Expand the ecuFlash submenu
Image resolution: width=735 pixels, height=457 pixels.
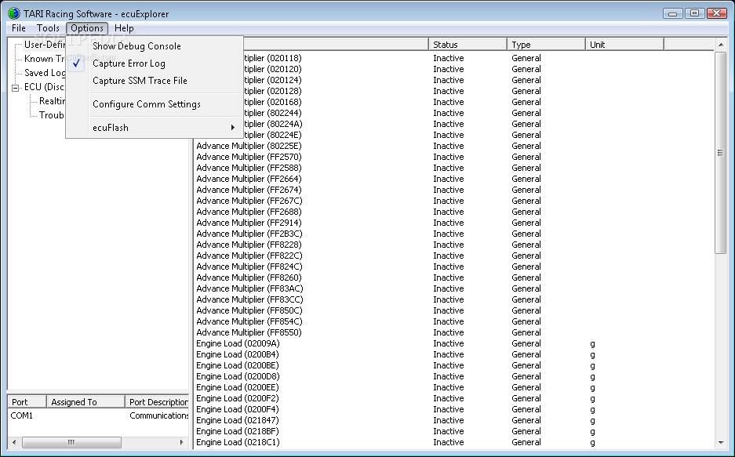pos(155,127)
